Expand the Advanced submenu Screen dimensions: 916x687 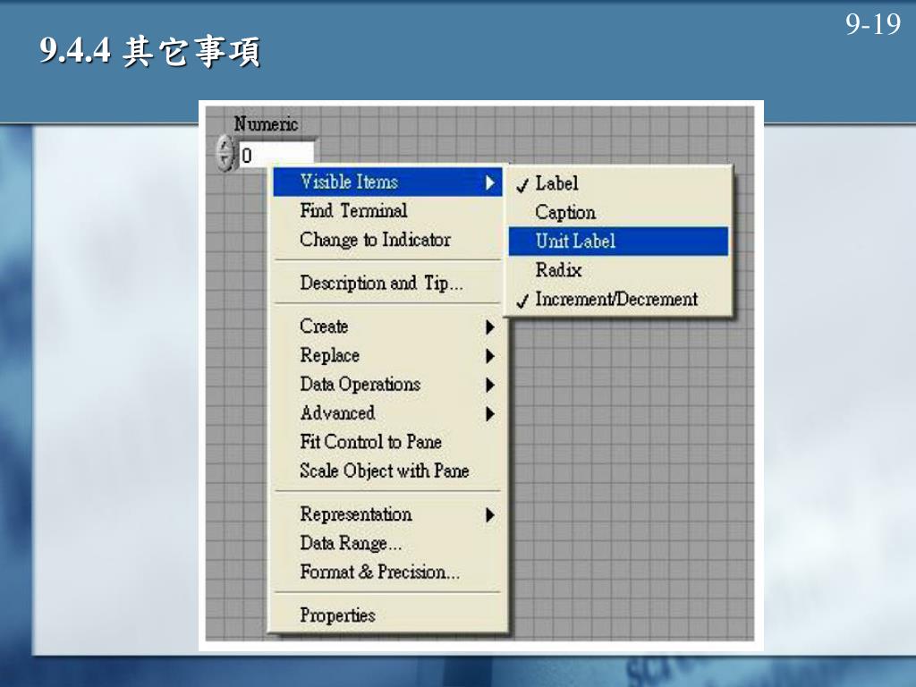(x=387, y=413)
